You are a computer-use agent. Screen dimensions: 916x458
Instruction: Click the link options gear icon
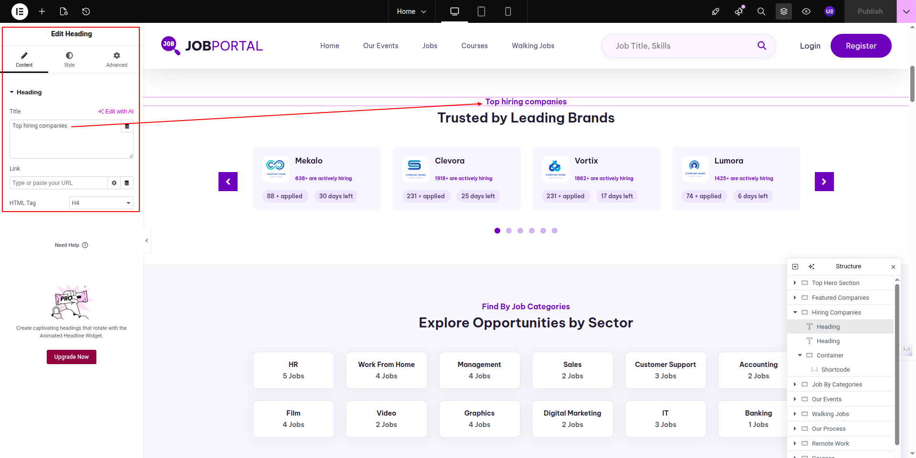pyautogui.click(x=114, y=183)
